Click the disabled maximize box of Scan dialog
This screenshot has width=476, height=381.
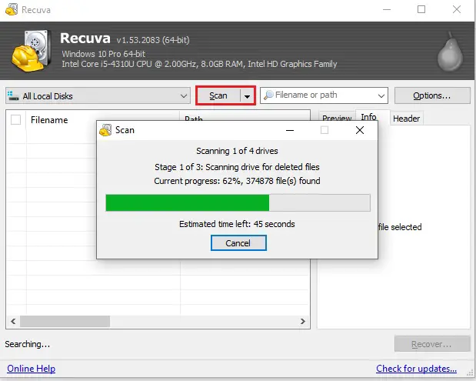[x=325, y=130]
